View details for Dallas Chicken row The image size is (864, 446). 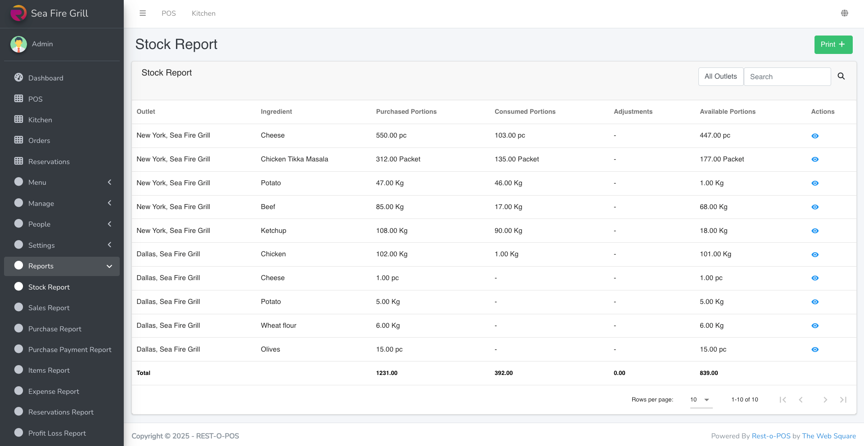(x=815, y=255)
